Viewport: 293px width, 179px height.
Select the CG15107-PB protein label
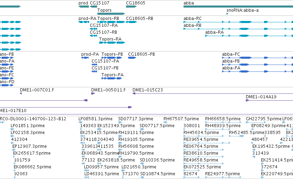pyautogui.click(x=105, y=68)
